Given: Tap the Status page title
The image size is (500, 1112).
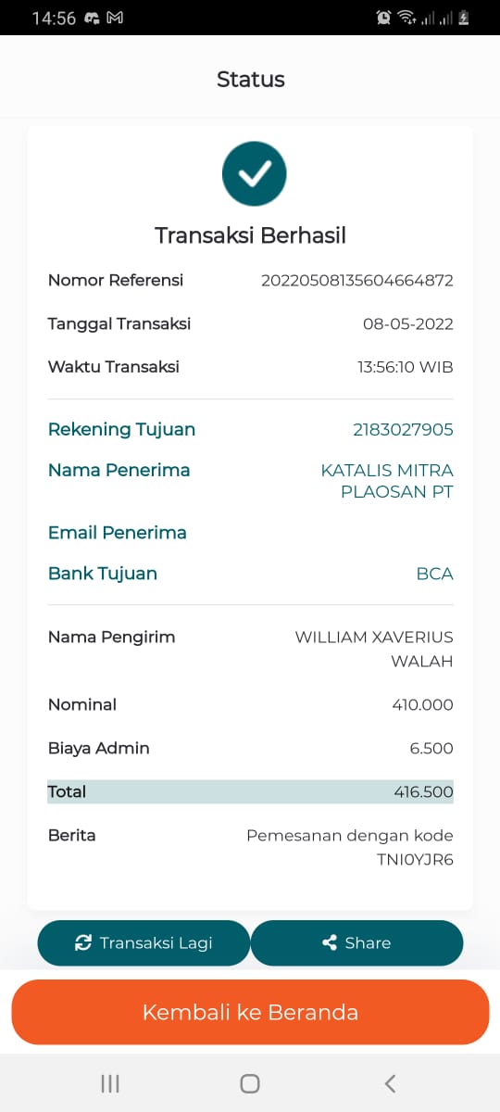Looking at the screenshot, I should [251, 80].
